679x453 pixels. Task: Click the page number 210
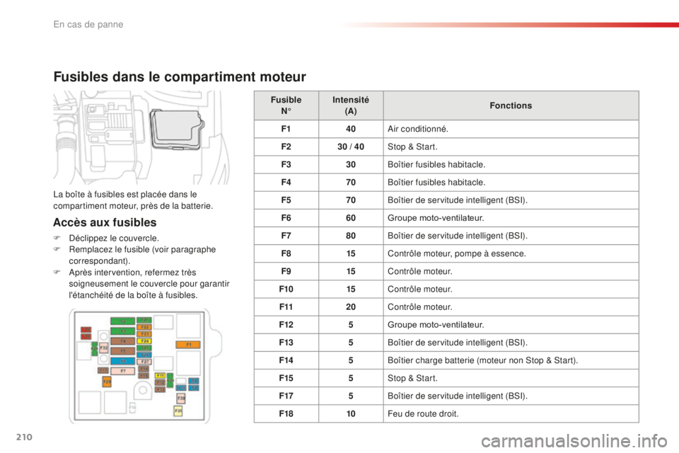(24, 437)
